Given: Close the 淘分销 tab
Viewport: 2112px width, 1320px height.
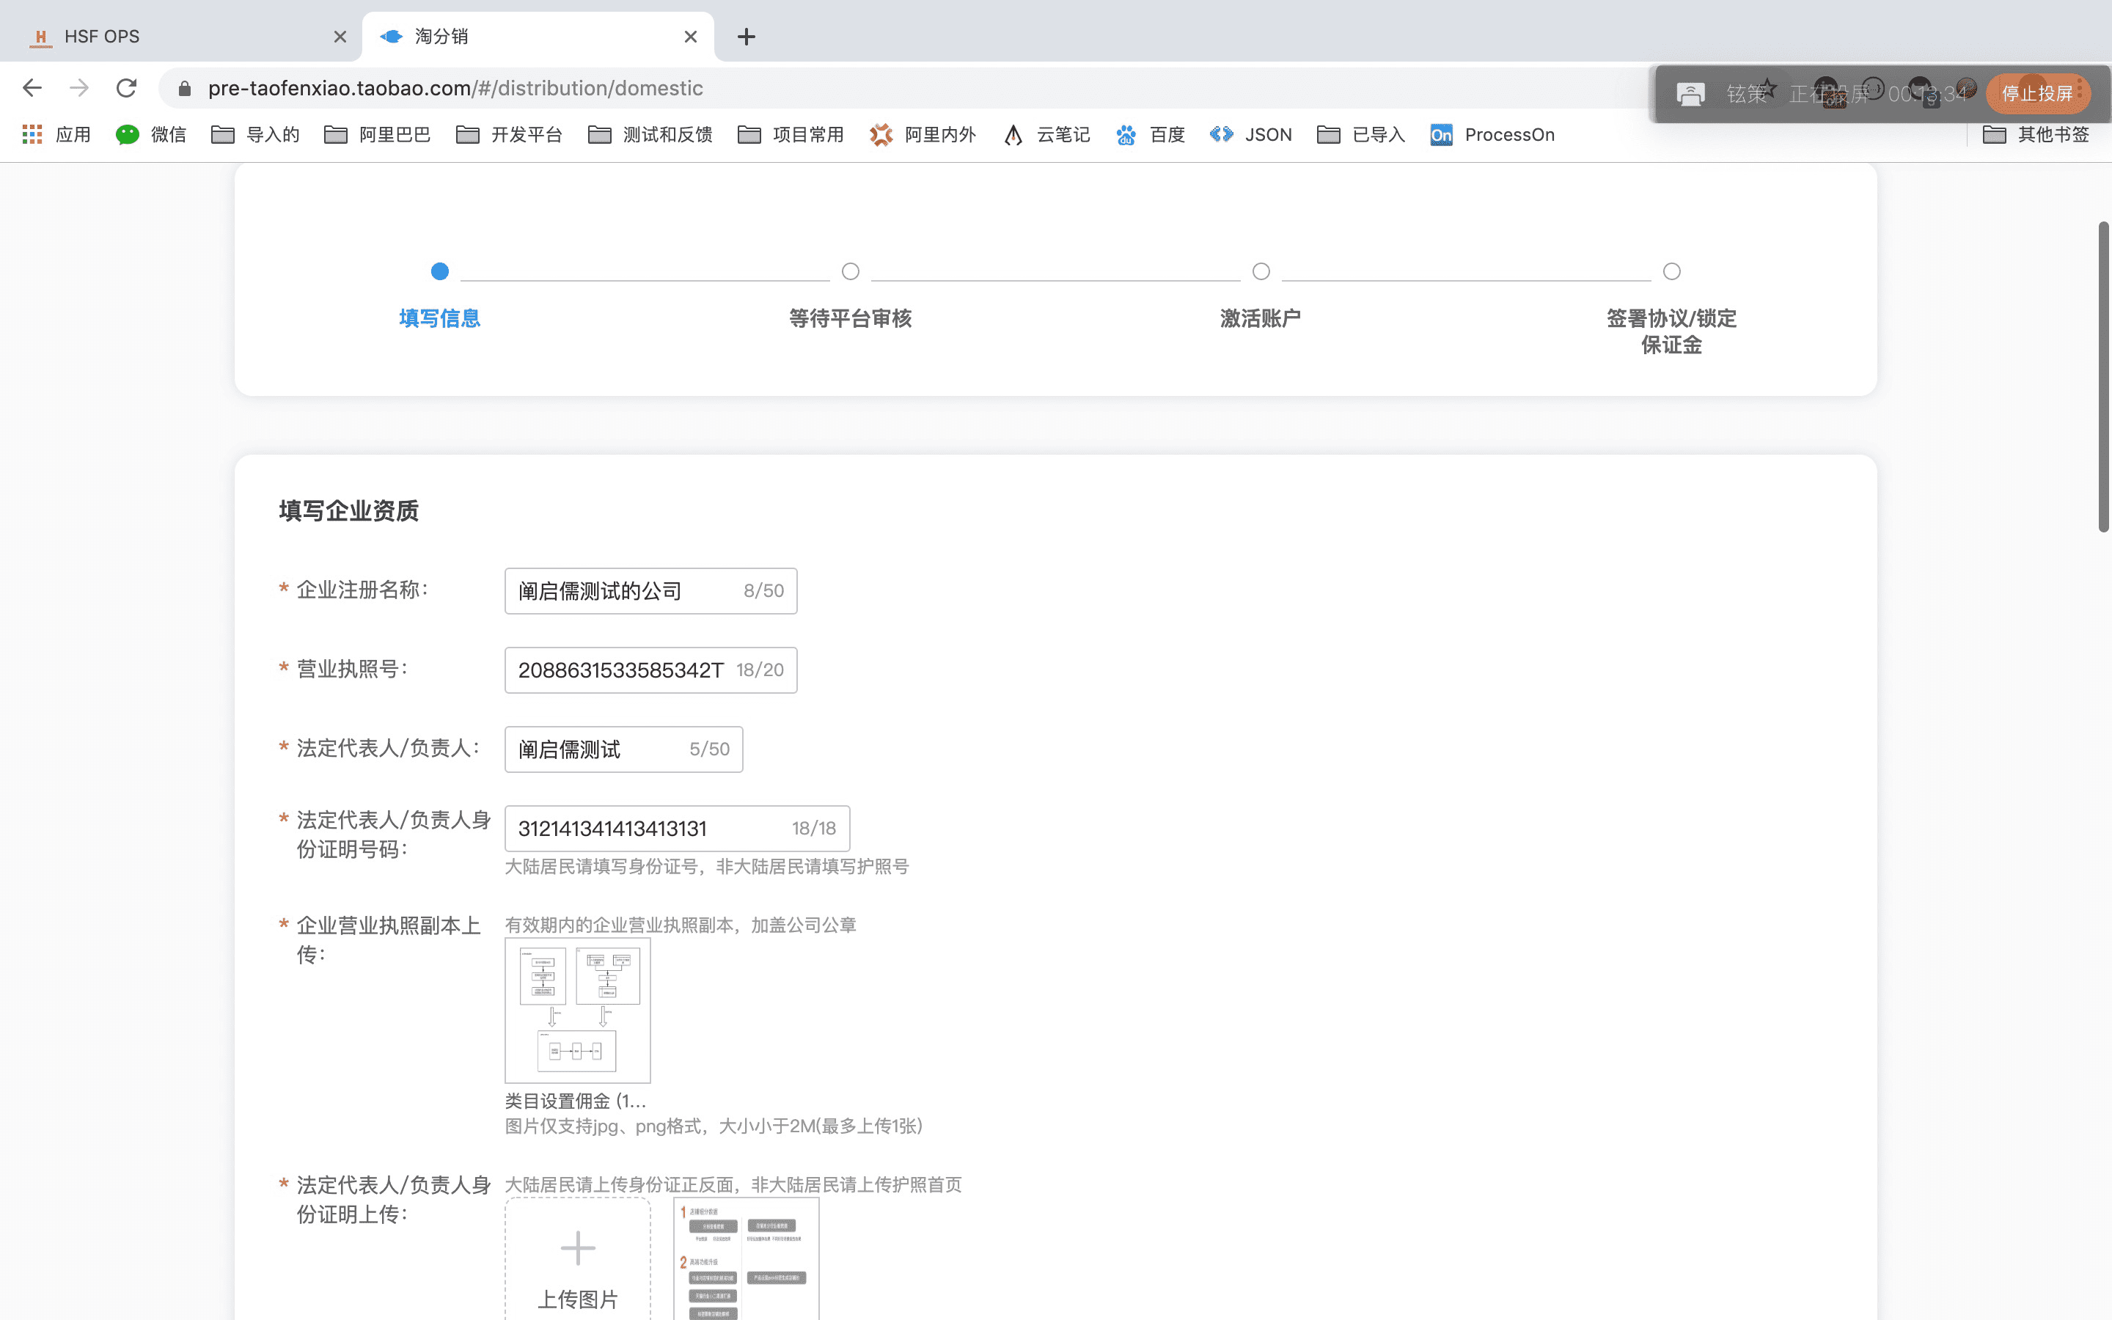Looking at the screenshot, I should [x=690, y=37].
